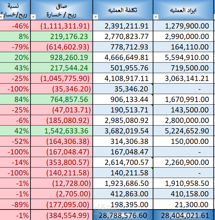The width and height of the screenshot is (215, 220).
Task: Select revenue cell 150,000.00
Action: click(x=183, y=141)
